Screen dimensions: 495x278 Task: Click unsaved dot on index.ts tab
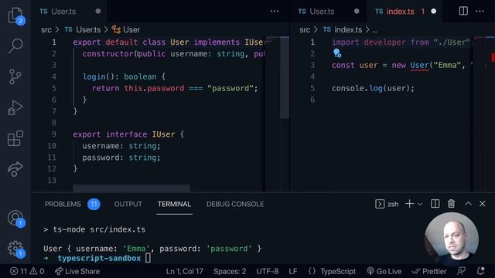(434, 12)
